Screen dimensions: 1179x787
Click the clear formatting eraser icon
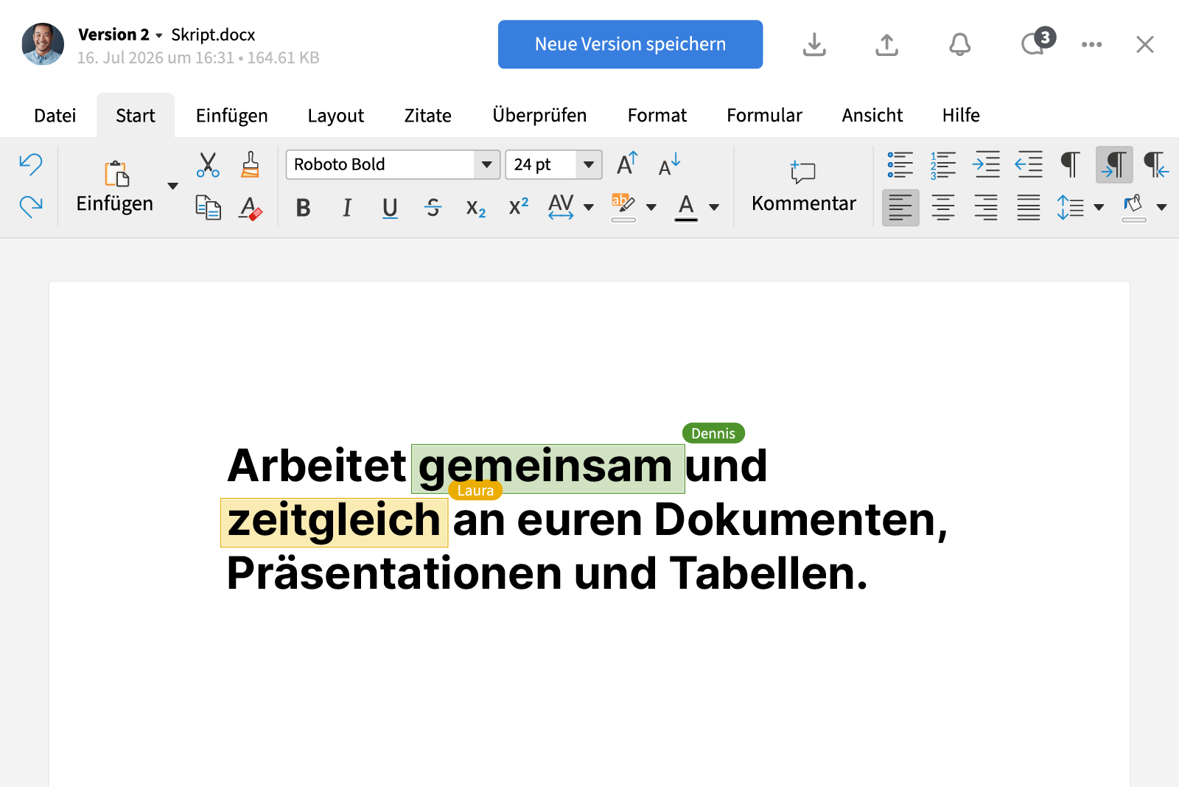pyautogui.click(x=251, y=208)
